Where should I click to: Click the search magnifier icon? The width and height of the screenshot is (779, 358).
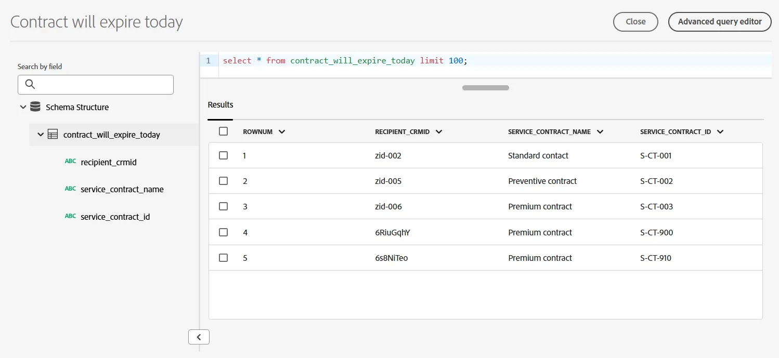click(30, 85)
